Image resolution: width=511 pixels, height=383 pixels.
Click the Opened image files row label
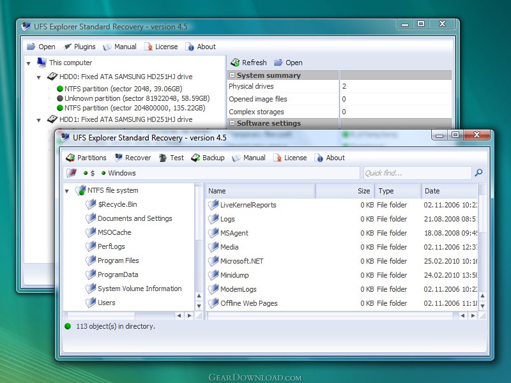tap(258, 99)
